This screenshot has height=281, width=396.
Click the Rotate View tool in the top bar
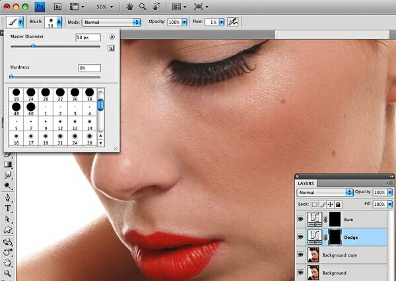(156, 7)
